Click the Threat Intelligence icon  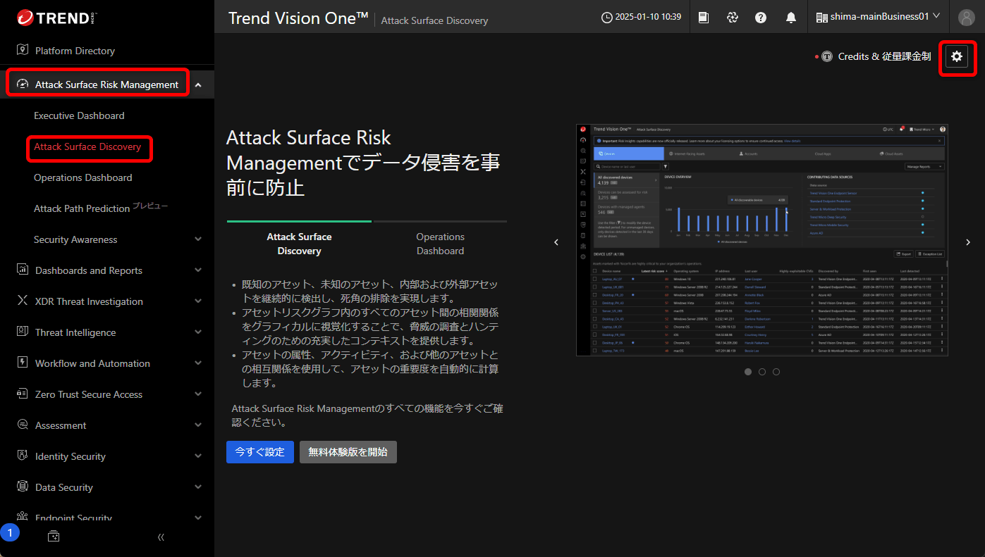point(22,332)
